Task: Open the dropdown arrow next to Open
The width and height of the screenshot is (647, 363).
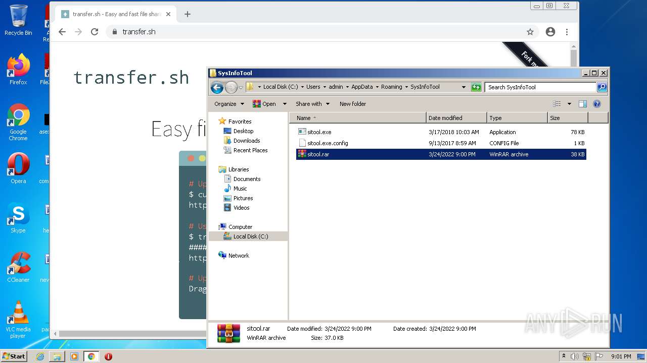Action: 285,104
